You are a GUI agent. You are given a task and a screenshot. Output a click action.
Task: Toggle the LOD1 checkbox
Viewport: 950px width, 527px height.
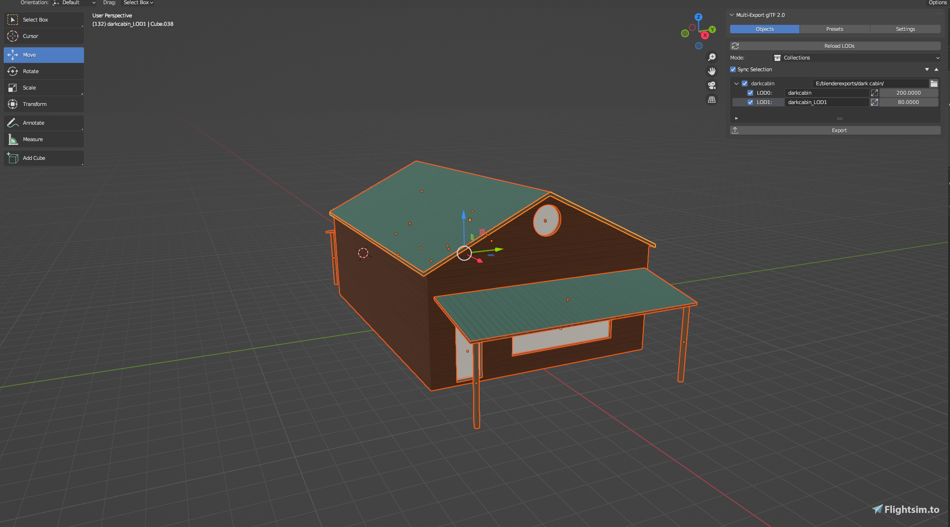click(x=750, y=102)
